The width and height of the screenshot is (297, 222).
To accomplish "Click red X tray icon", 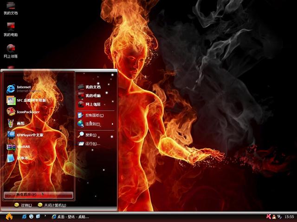I will [x=269, y=216].
